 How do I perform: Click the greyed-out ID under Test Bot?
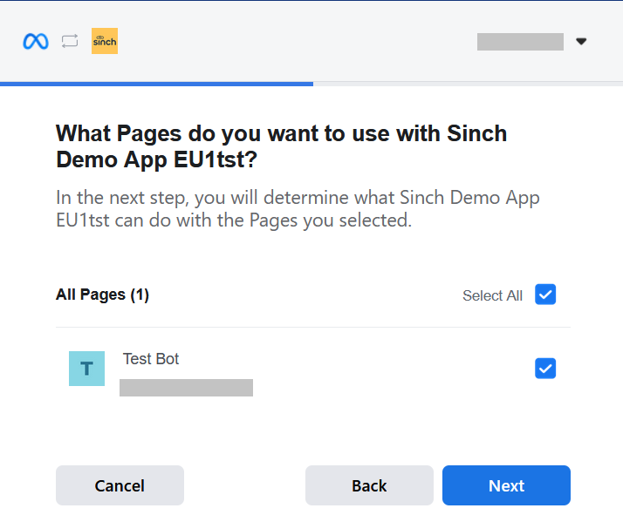[x=186, y=388]
